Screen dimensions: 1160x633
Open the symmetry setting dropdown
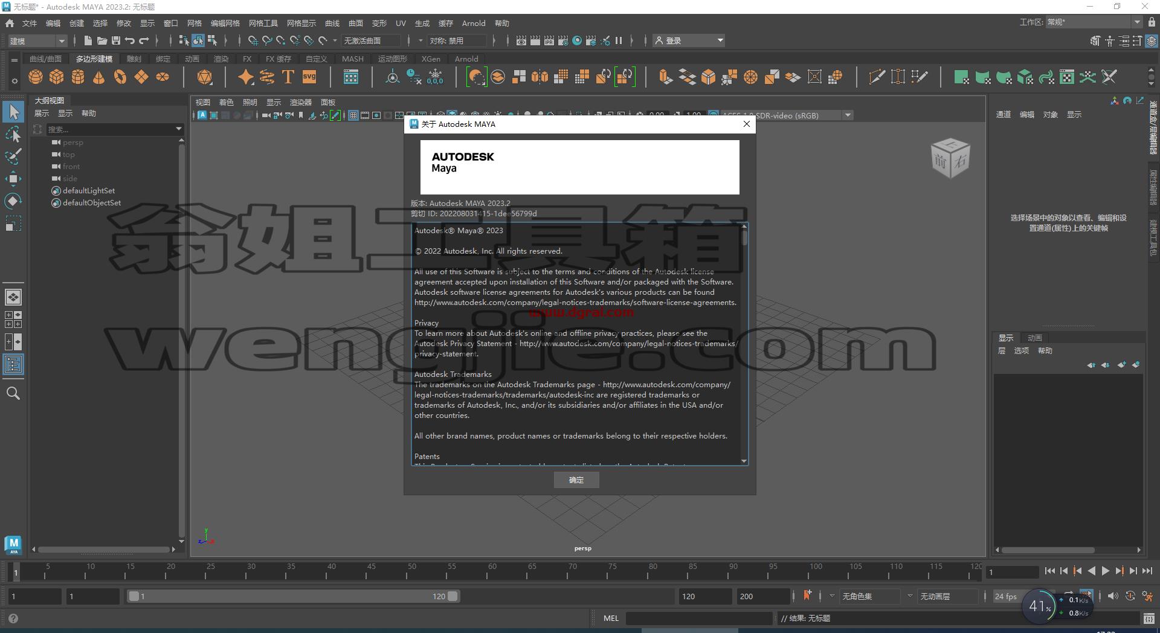coord(457,40)
